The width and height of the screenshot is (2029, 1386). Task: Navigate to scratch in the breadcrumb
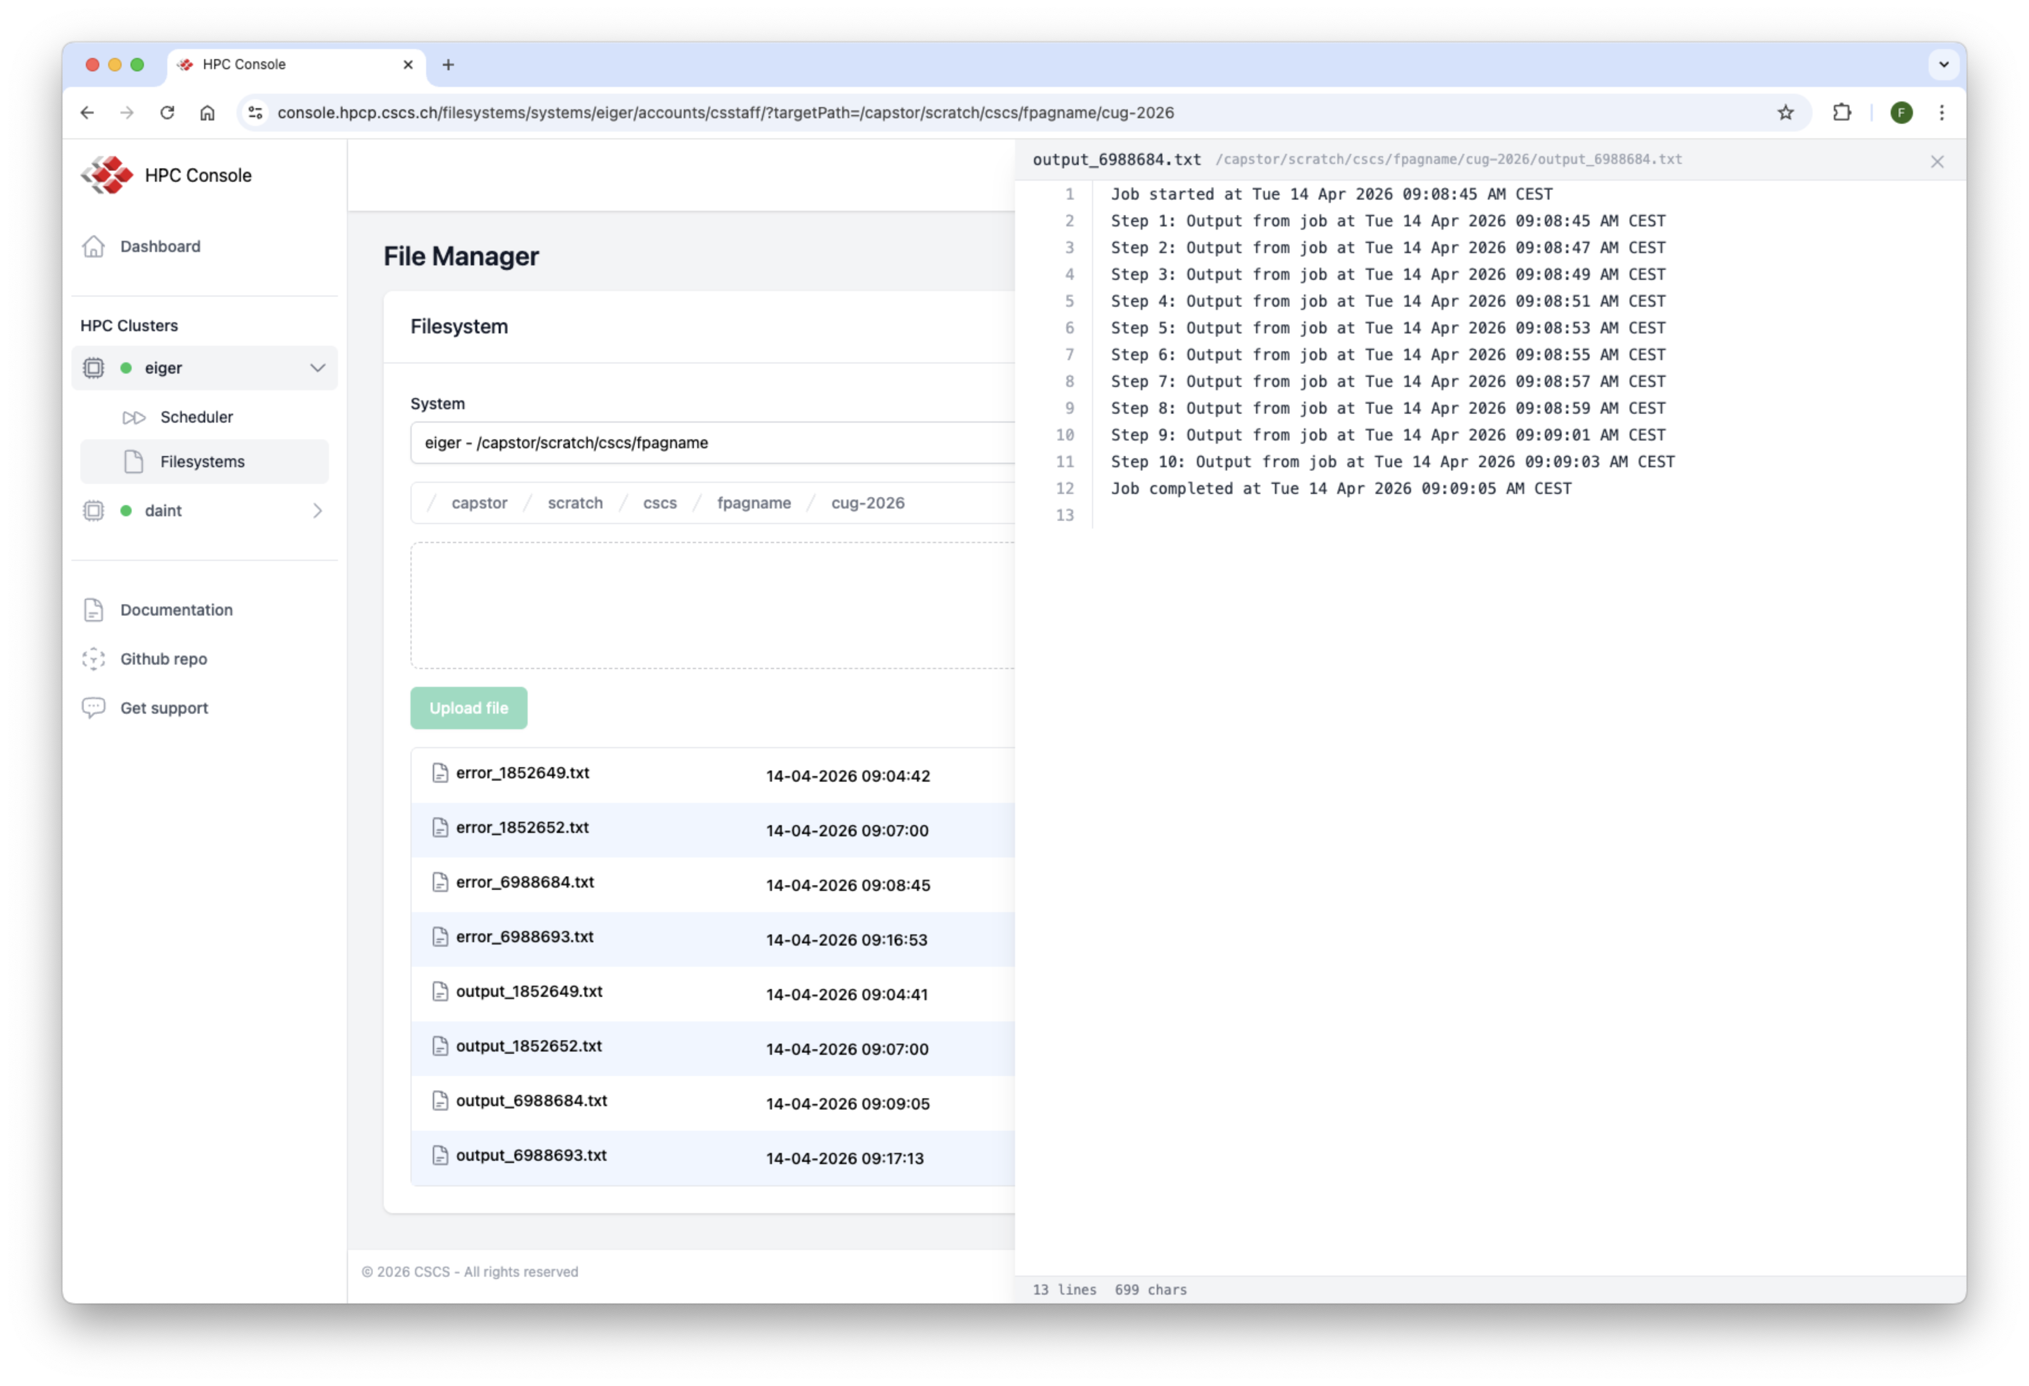(x=576, y=503)
